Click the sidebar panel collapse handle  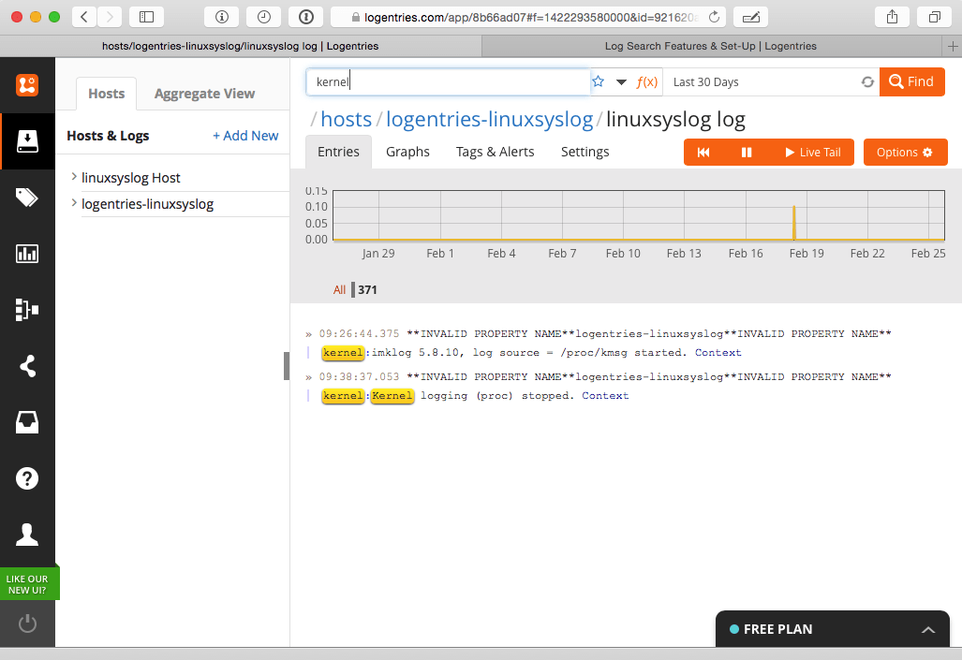pos(287,366)
